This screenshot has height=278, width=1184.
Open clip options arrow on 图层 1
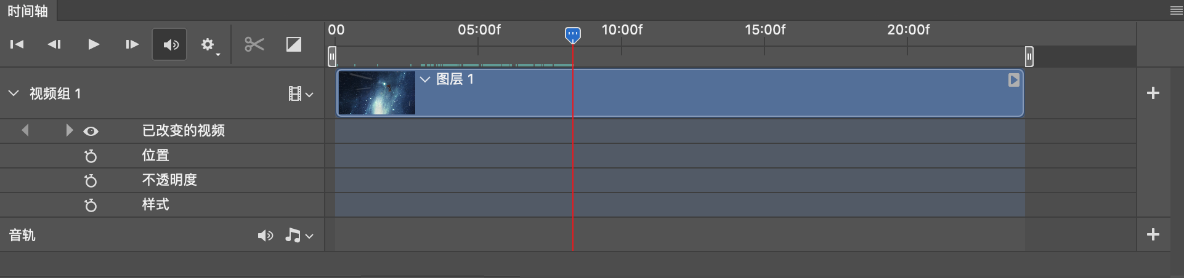click(1013, 80)
